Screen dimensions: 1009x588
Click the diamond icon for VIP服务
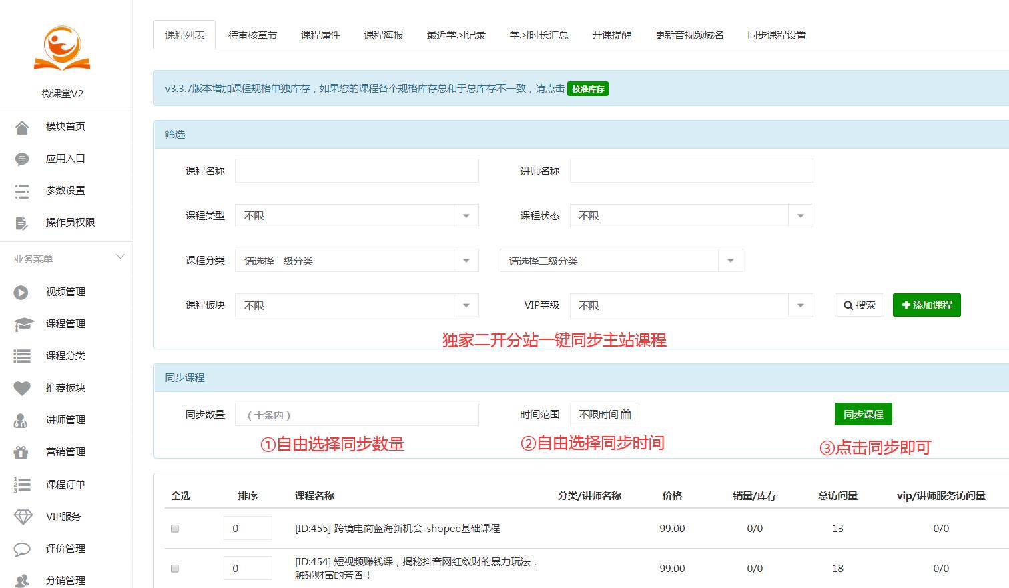point(23,517)
